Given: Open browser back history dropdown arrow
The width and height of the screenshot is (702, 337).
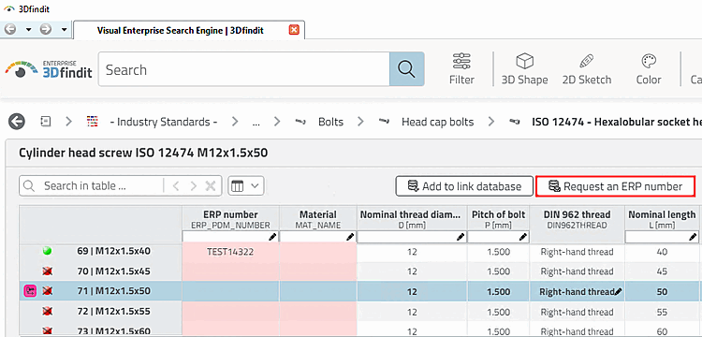Looking at the screenshot, I should pyautogui.click(x=29, y=30).
